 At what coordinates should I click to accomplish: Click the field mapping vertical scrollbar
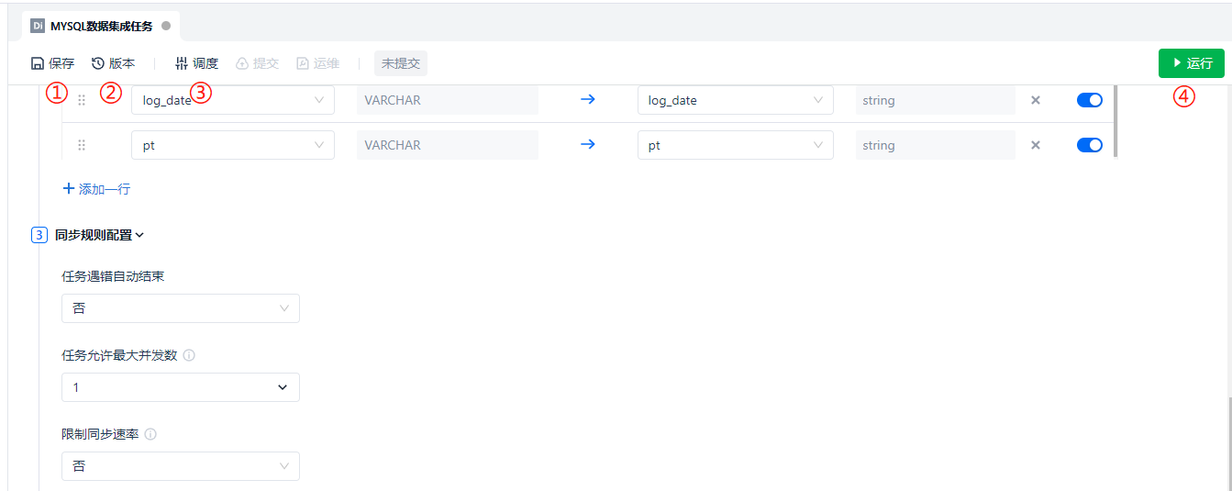1115,121
